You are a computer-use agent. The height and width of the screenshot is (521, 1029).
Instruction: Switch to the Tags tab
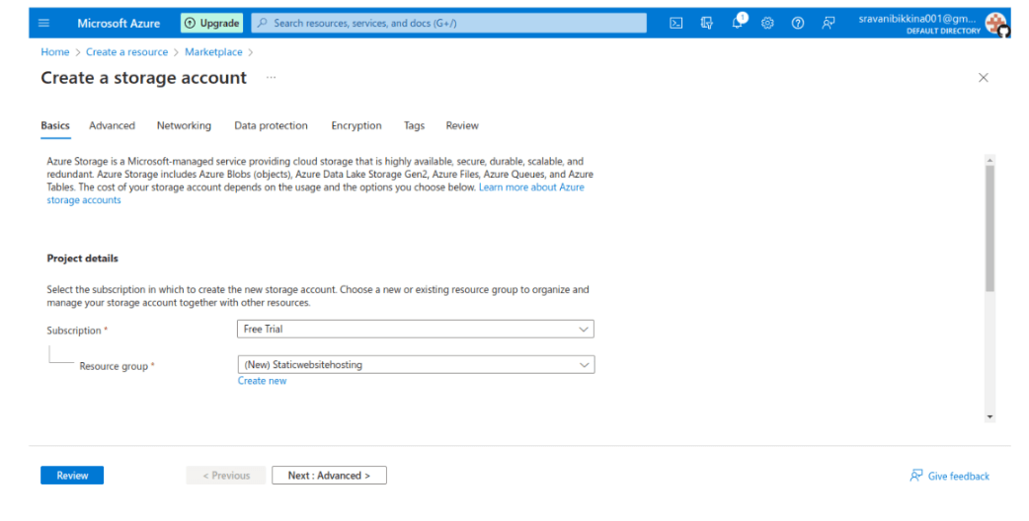click(414, 126)
